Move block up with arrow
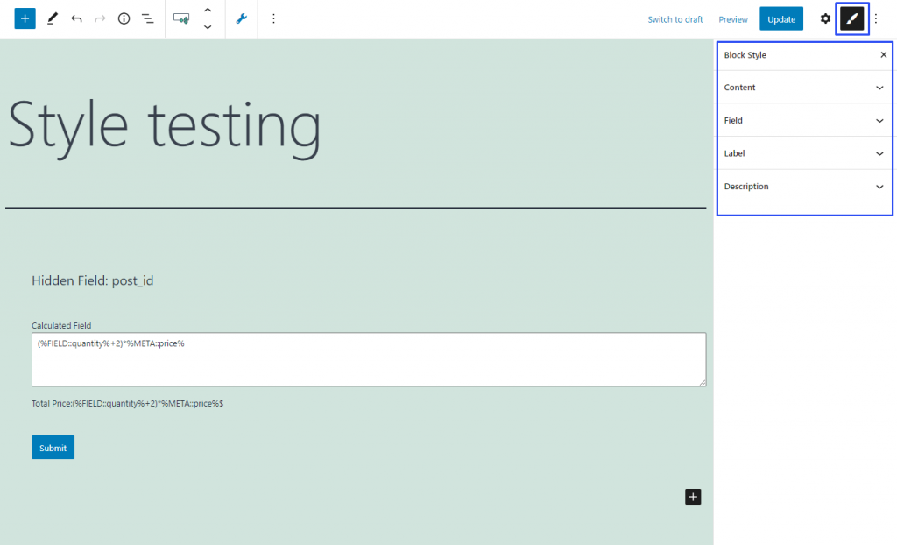This screenshot has height=545, width=897. (208, 11)
